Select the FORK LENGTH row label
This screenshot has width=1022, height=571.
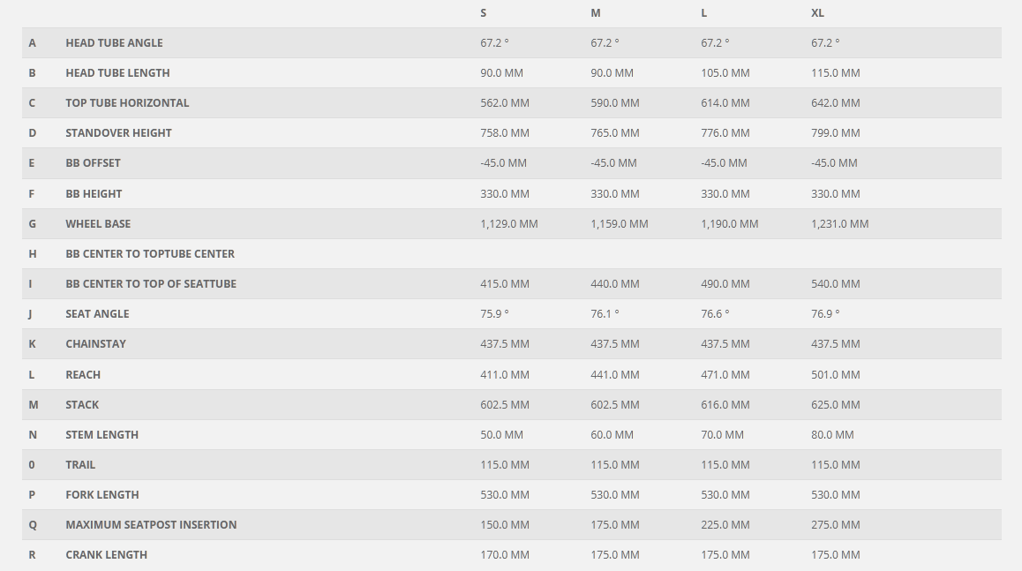(102, 495)
